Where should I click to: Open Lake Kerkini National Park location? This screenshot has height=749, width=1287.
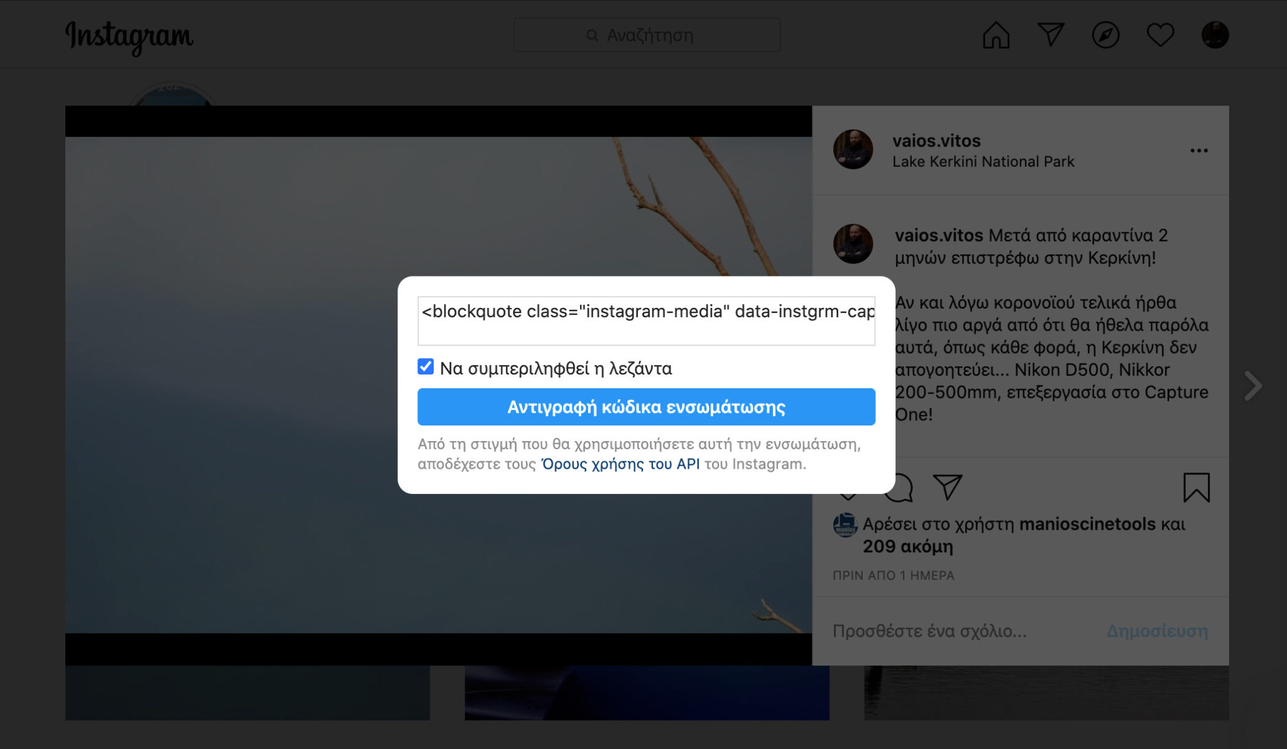[983, 162]
